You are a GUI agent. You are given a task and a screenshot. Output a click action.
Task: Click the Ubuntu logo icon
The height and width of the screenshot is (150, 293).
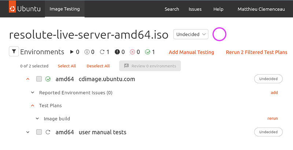coord(12,8)
